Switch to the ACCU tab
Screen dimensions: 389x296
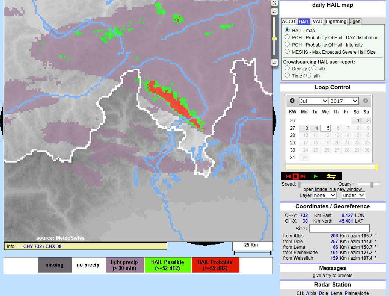pos(288,22)
